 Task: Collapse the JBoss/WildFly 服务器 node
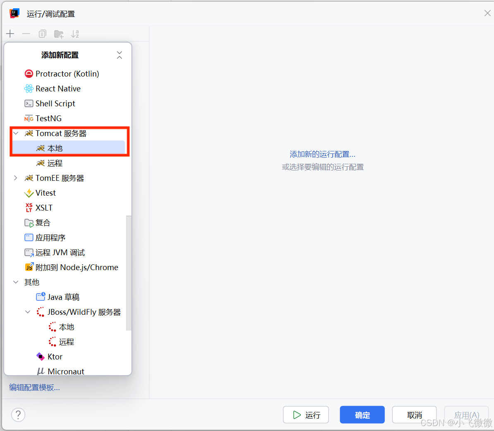pos(28,312)
